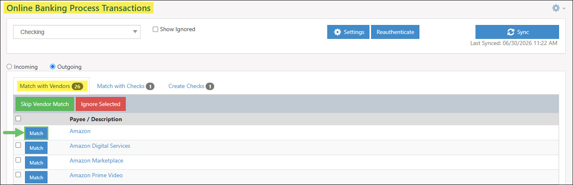573x185 pixels.
Task: Select the Outgoing radio button
Action: pos(52,67)
